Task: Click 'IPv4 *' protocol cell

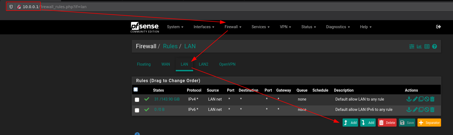Action: click(193, 99)
